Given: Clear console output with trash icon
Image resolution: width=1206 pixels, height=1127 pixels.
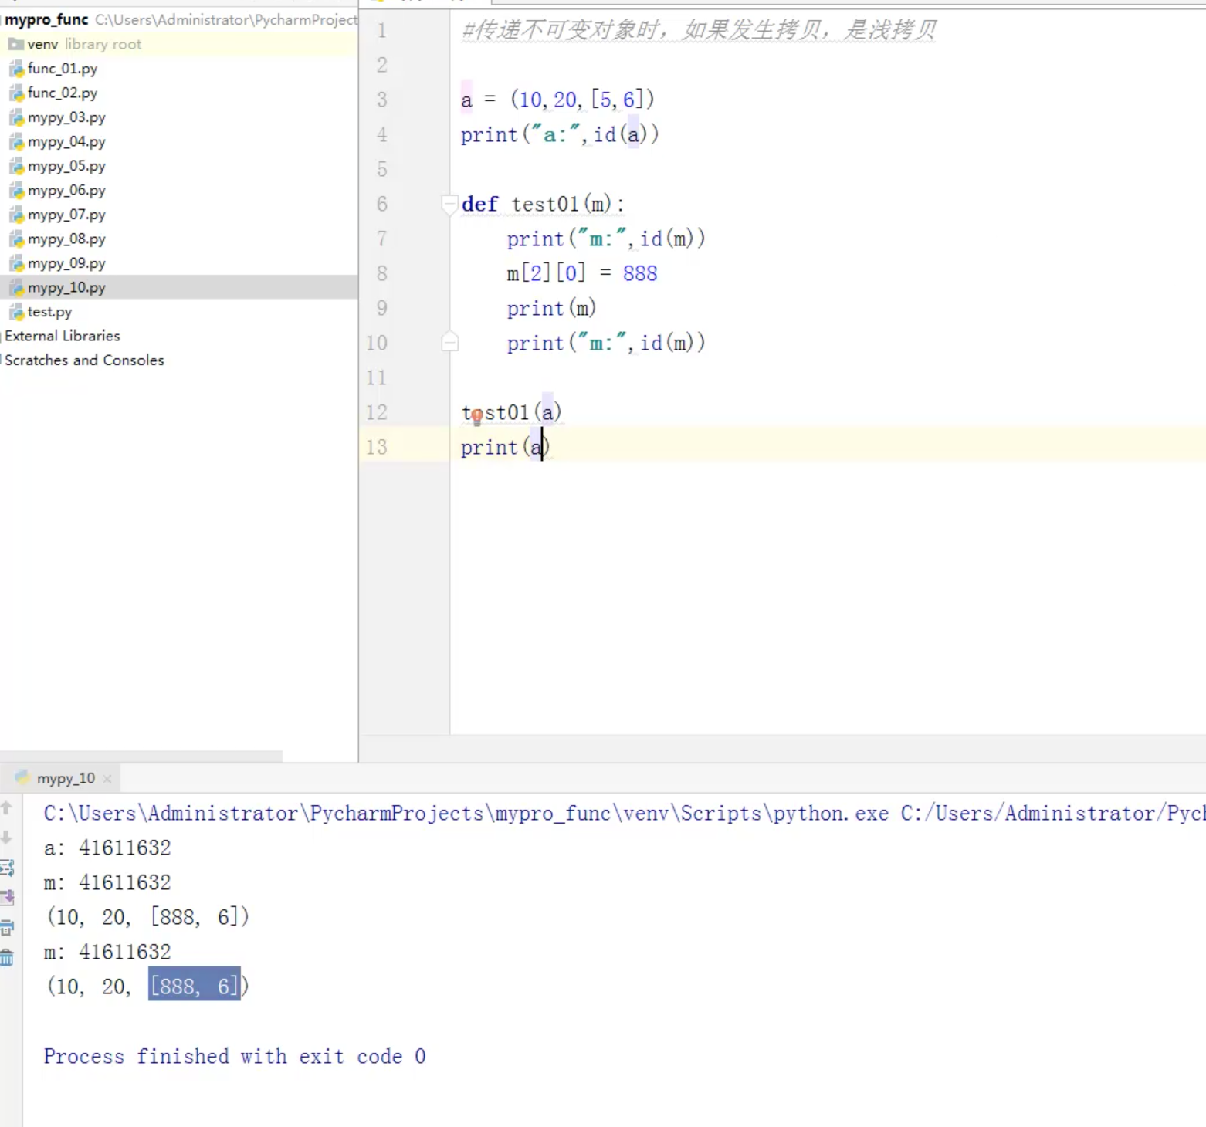Looking at the screenshot, I should pyautogui.click(x=7, y=958).
